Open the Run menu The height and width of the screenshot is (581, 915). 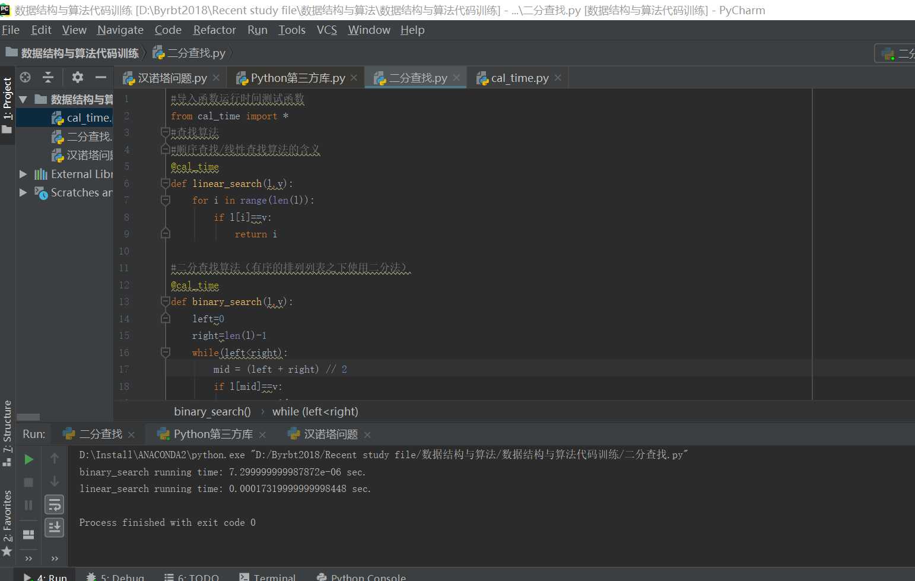coord(258,30)
